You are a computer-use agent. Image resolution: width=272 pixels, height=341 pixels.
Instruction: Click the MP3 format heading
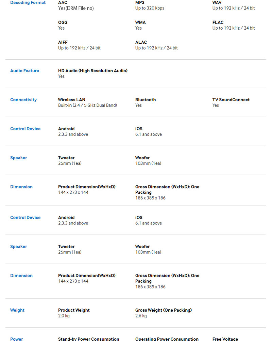140,3
